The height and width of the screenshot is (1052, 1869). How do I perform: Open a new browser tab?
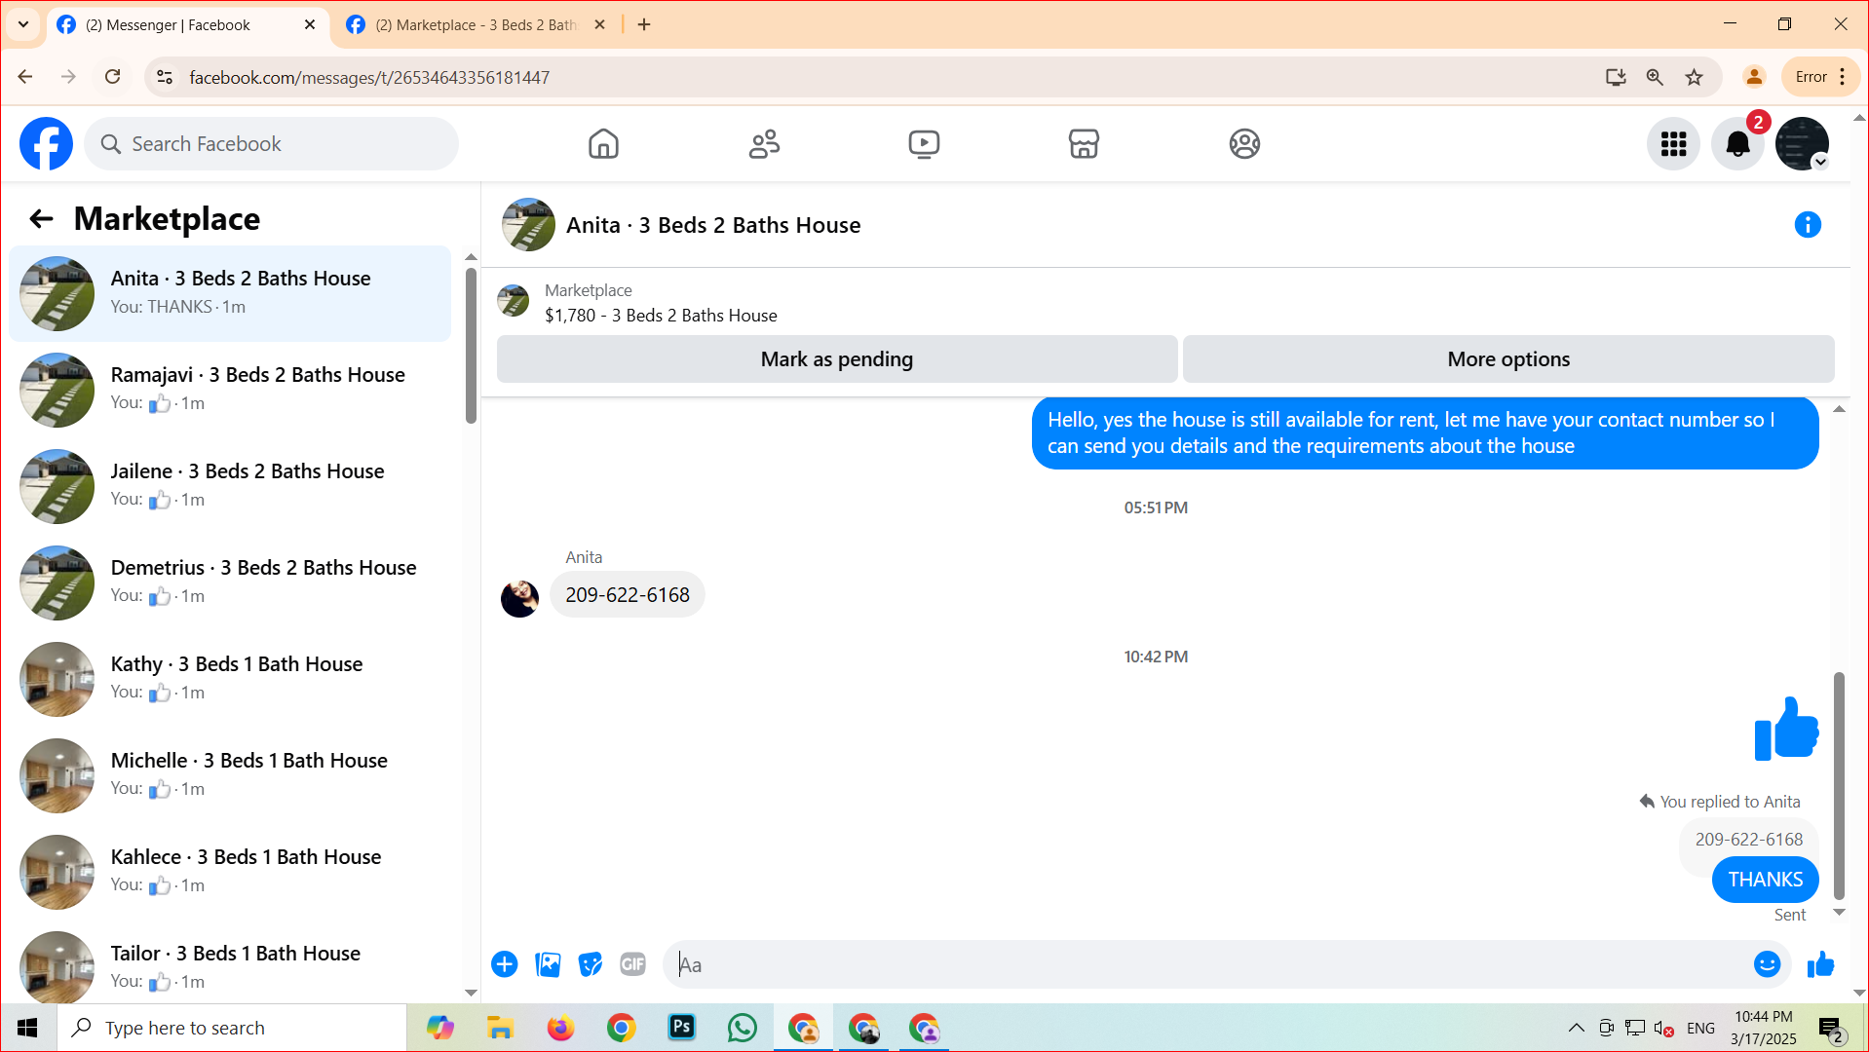644,25
